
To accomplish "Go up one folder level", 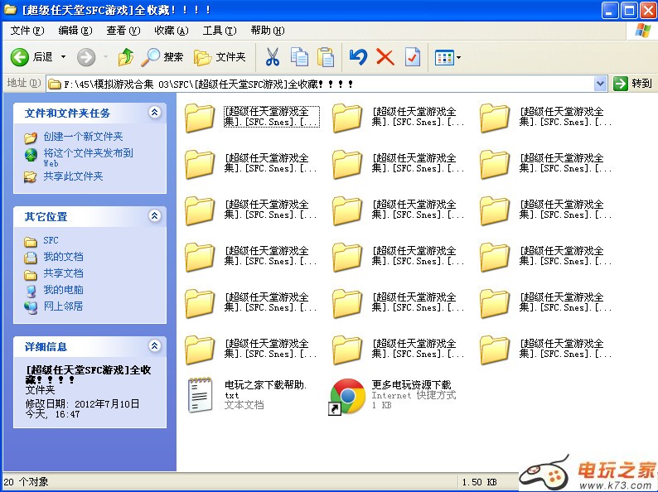I will coord(126,57).
